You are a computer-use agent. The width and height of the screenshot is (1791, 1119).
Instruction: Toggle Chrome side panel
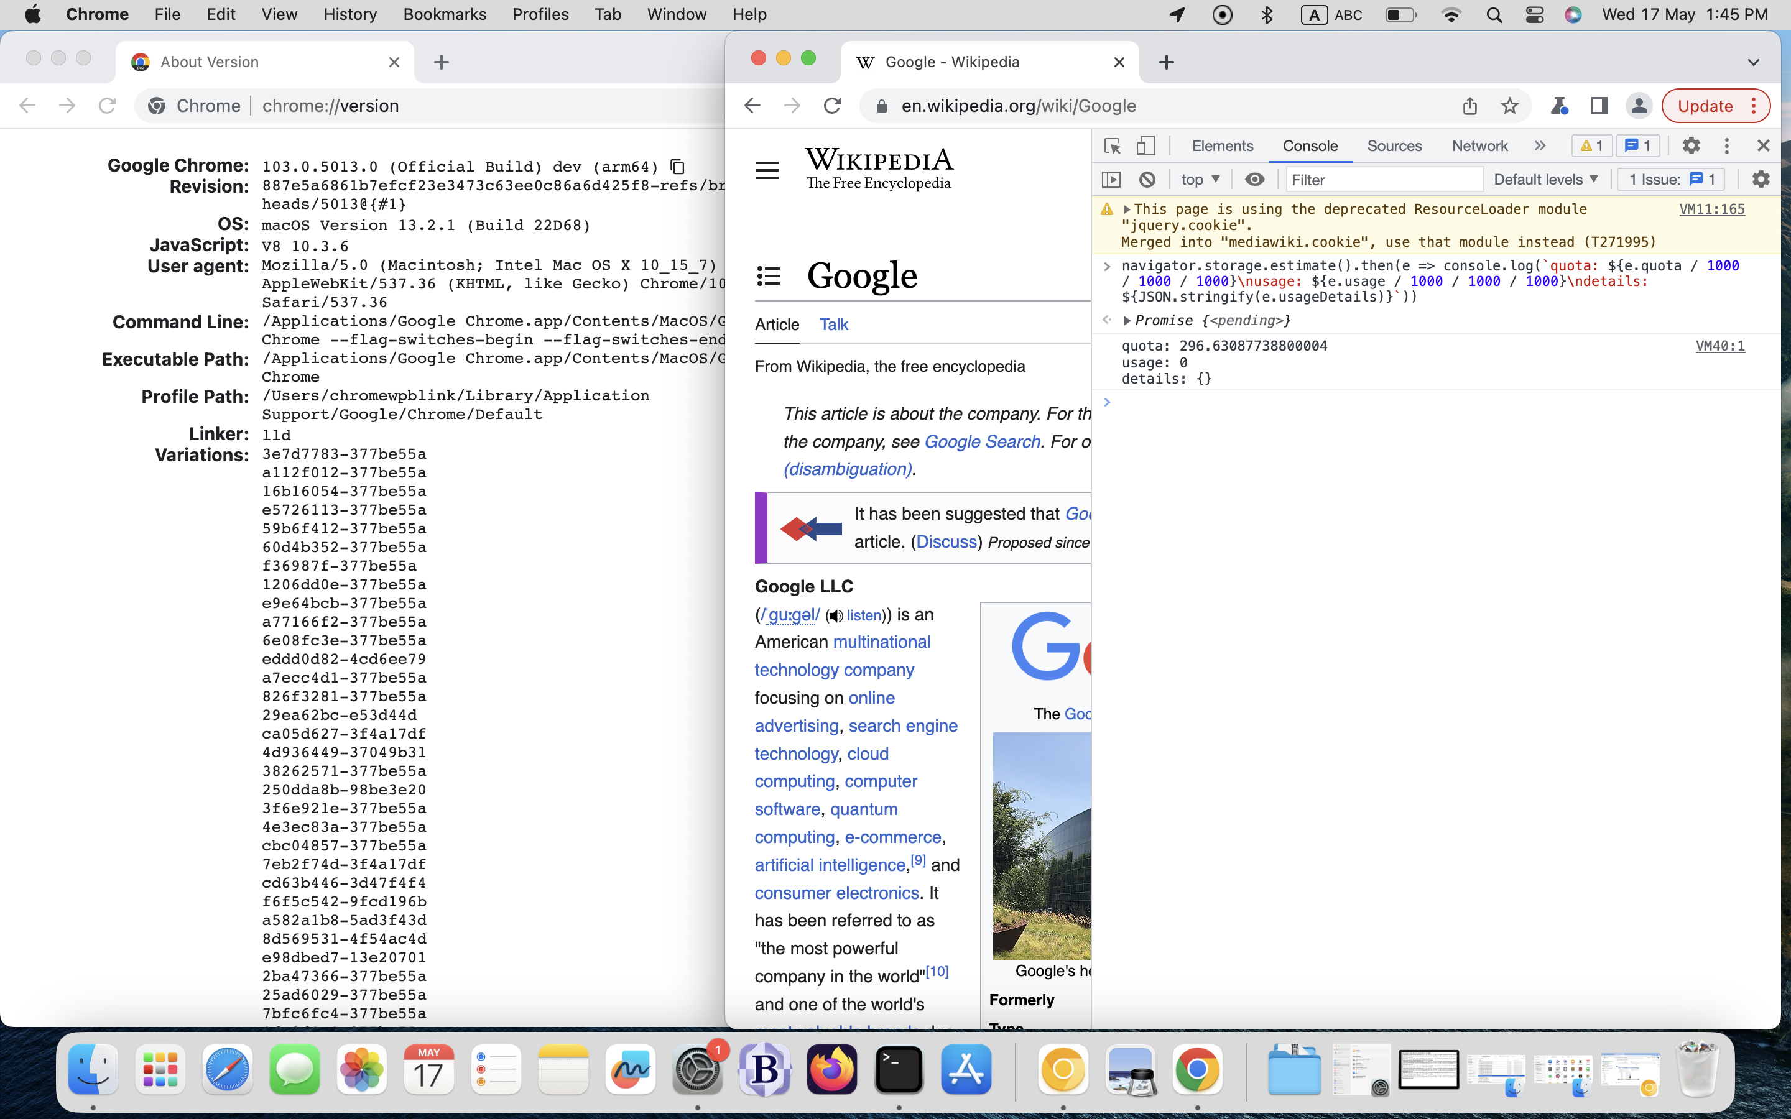tap(1599, 106)
